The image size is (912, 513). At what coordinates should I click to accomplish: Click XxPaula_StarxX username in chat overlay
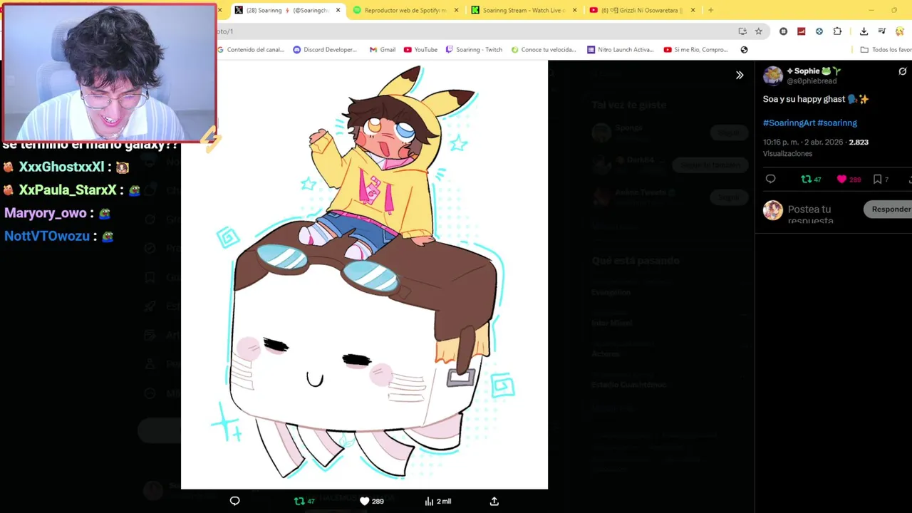tap(68, 190)
